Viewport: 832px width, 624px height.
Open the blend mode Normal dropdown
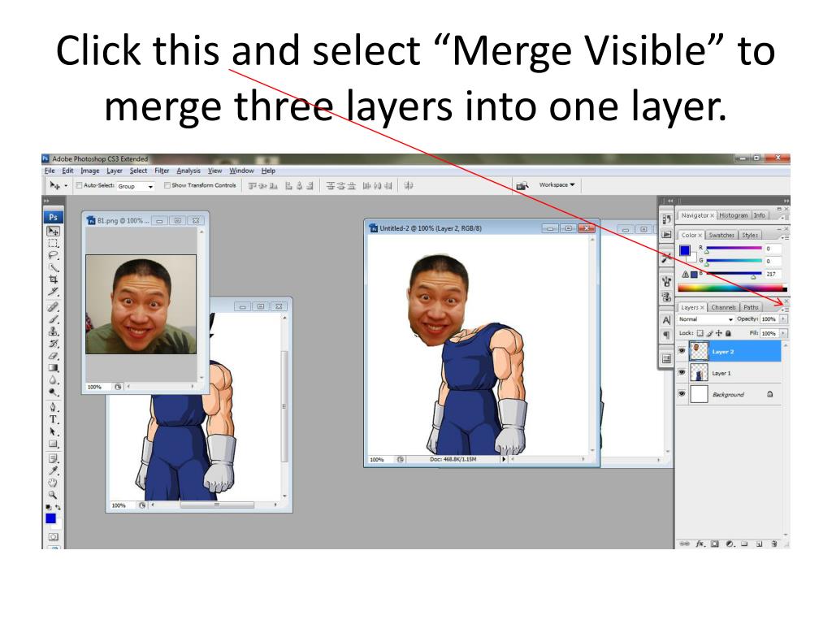click(x=706, y=319)
